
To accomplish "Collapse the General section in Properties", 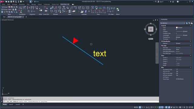I will [x=190, y=25].
